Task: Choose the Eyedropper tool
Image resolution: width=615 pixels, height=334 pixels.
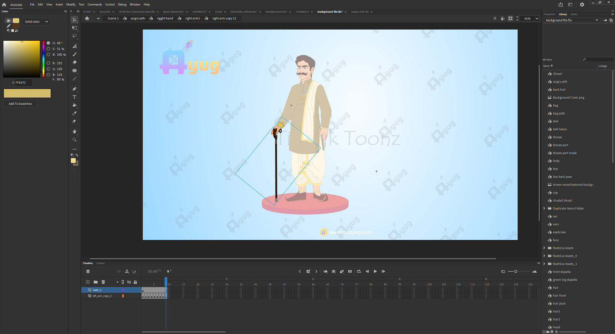Action: [x=75, y=113]
